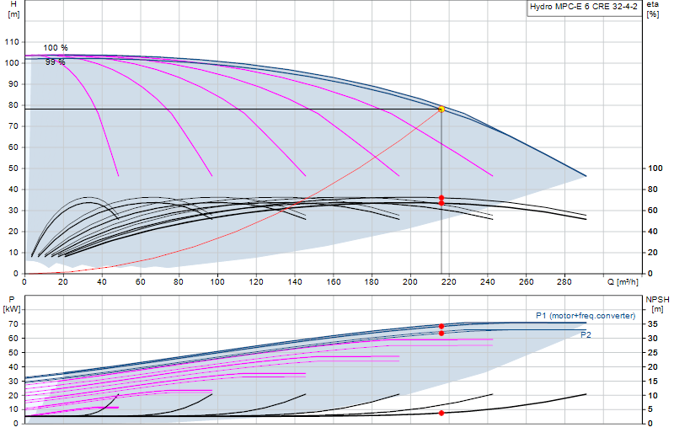
Task: Click the 40 tick on the H head axis
Action: (13, 190)
